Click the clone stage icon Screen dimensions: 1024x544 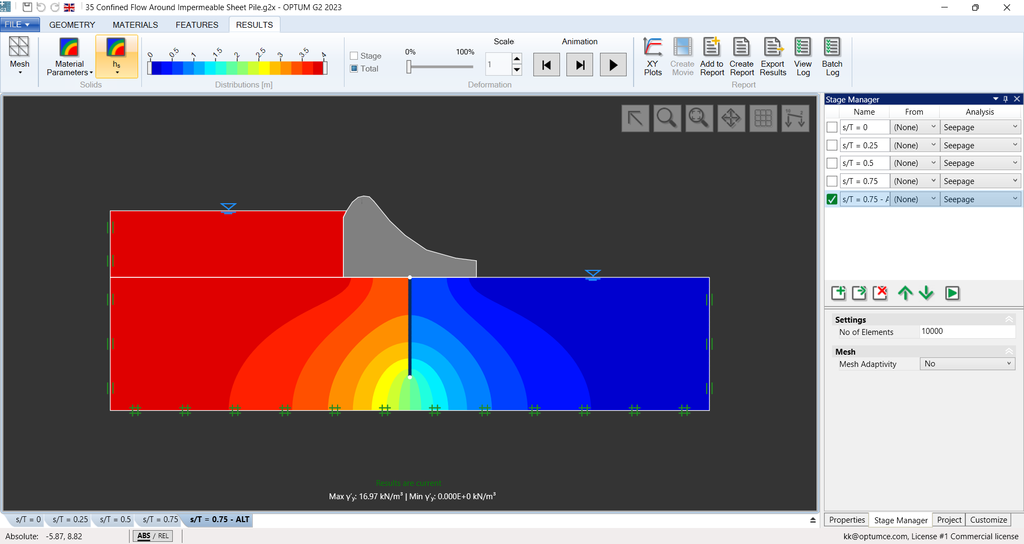(859, 293)
